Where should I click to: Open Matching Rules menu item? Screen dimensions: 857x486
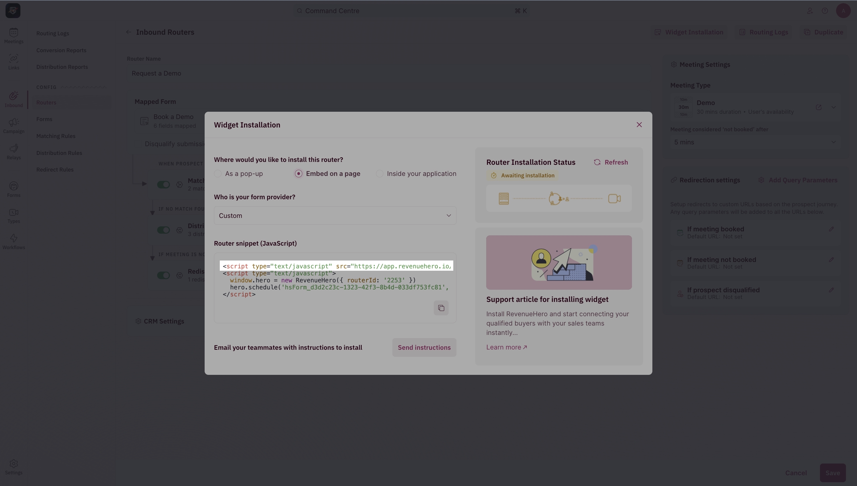[x=56, y=136]
